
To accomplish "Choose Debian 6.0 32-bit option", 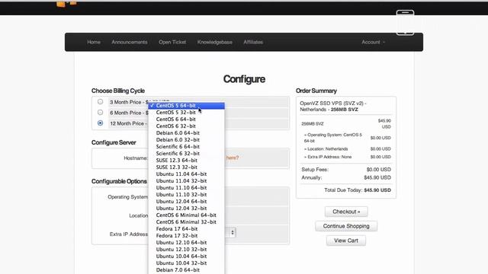I will click(x=186, y=140).
